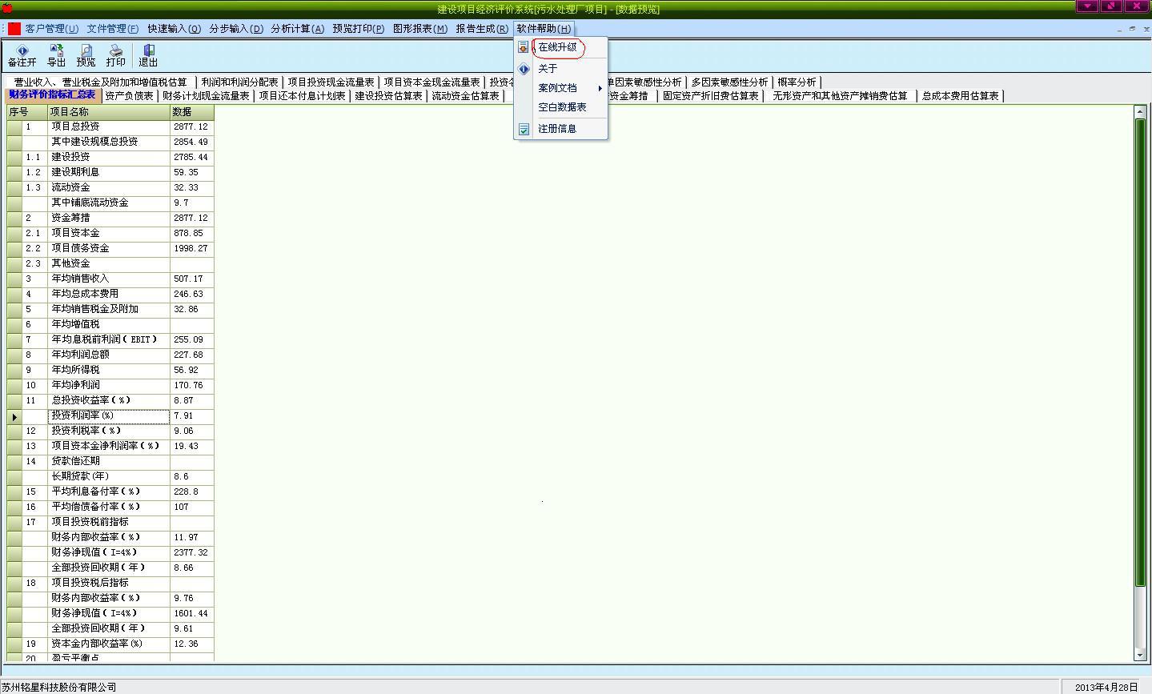1152x694 pixels.
Task: Click the 软件帮助(H) menu
Action: (x=544, y=29)
